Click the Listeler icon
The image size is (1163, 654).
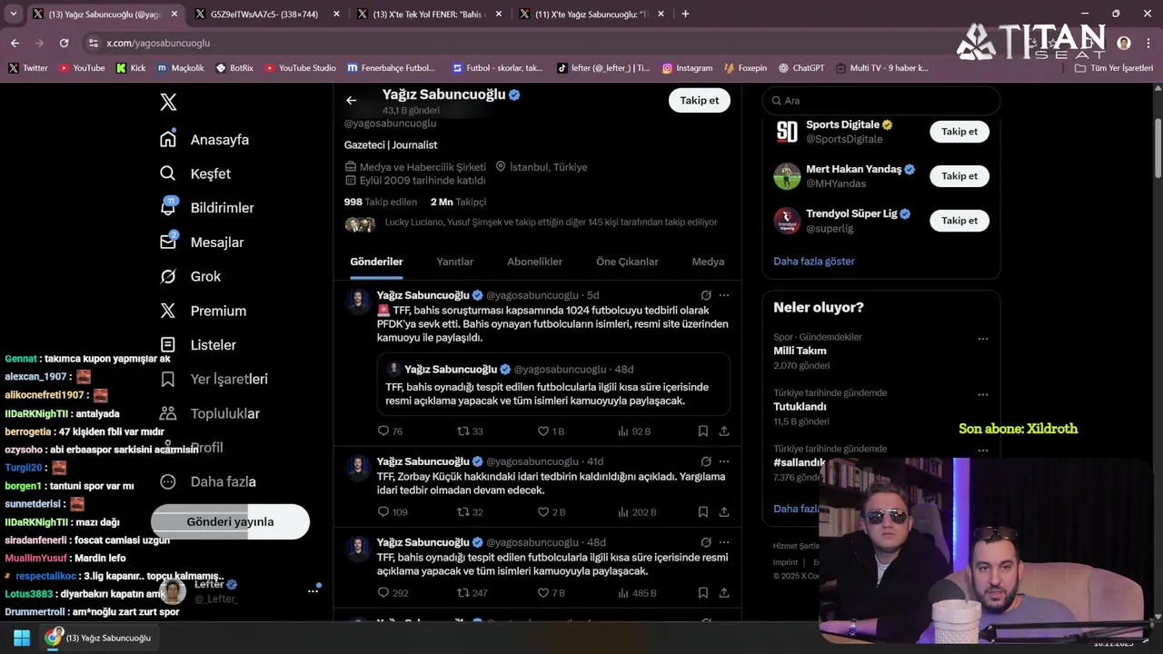pos(168,344)
